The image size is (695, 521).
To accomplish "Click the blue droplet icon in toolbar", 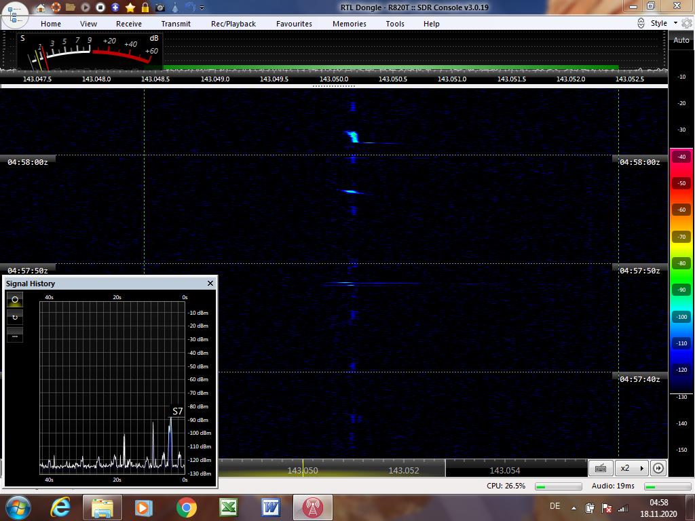I will [175, 7].
